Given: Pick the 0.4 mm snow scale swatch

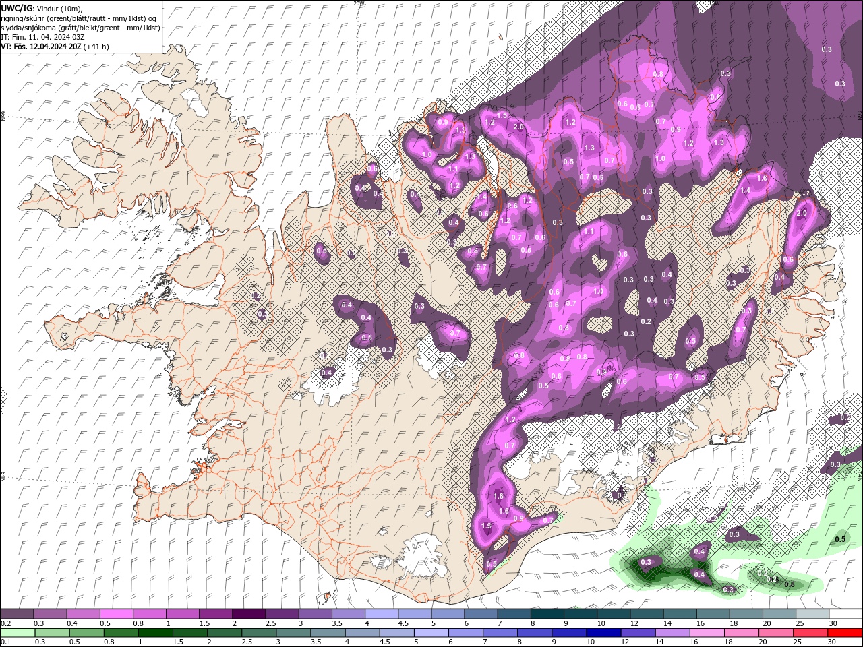Looking at the screenshot, I should point(84,614).
